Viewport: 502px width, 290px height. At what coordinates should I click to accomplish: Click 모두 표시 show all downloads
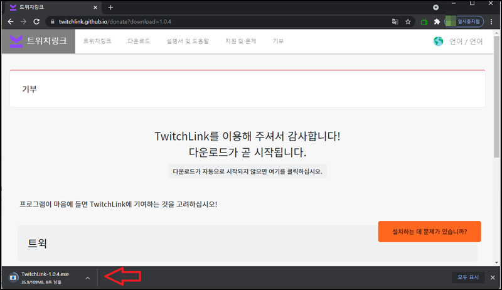468,277
